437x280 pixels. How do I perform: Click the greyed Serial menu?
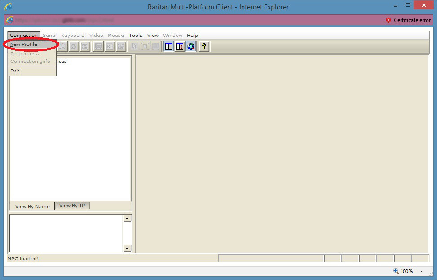click(49, 35)
